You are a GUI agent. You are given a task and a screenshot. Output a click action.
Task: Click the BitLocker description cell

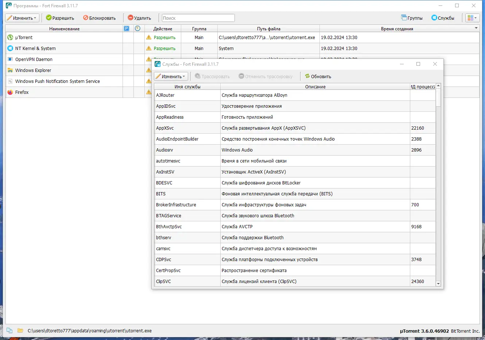coord(315,183)
